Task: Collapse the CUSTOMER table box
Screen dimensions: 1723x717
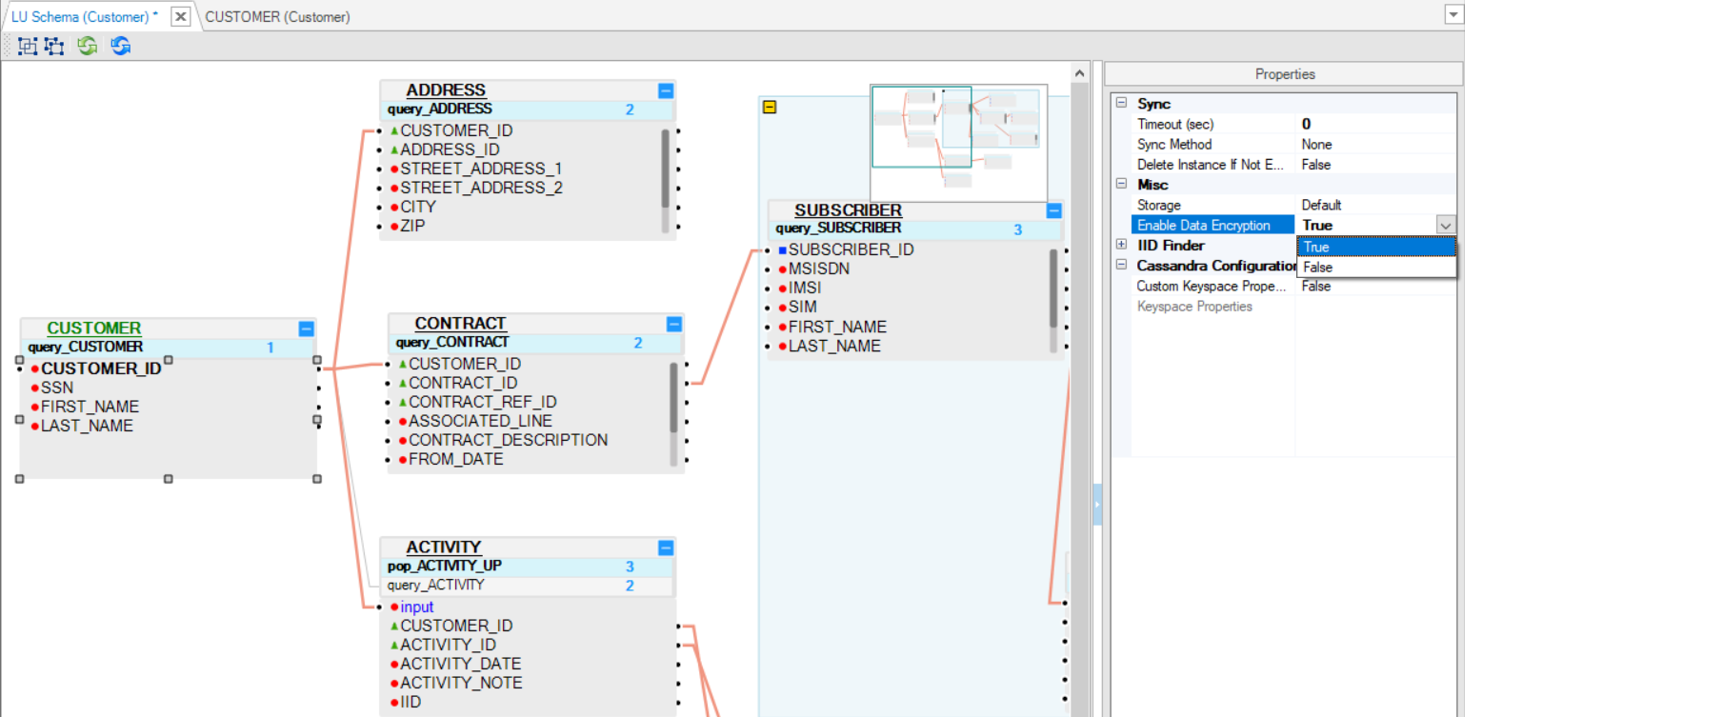Action: 306,329
